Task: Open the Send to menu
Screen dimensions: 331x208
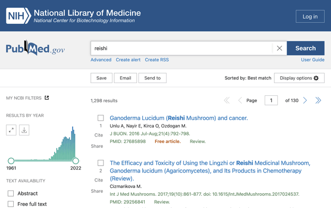Action: [152, 78]
